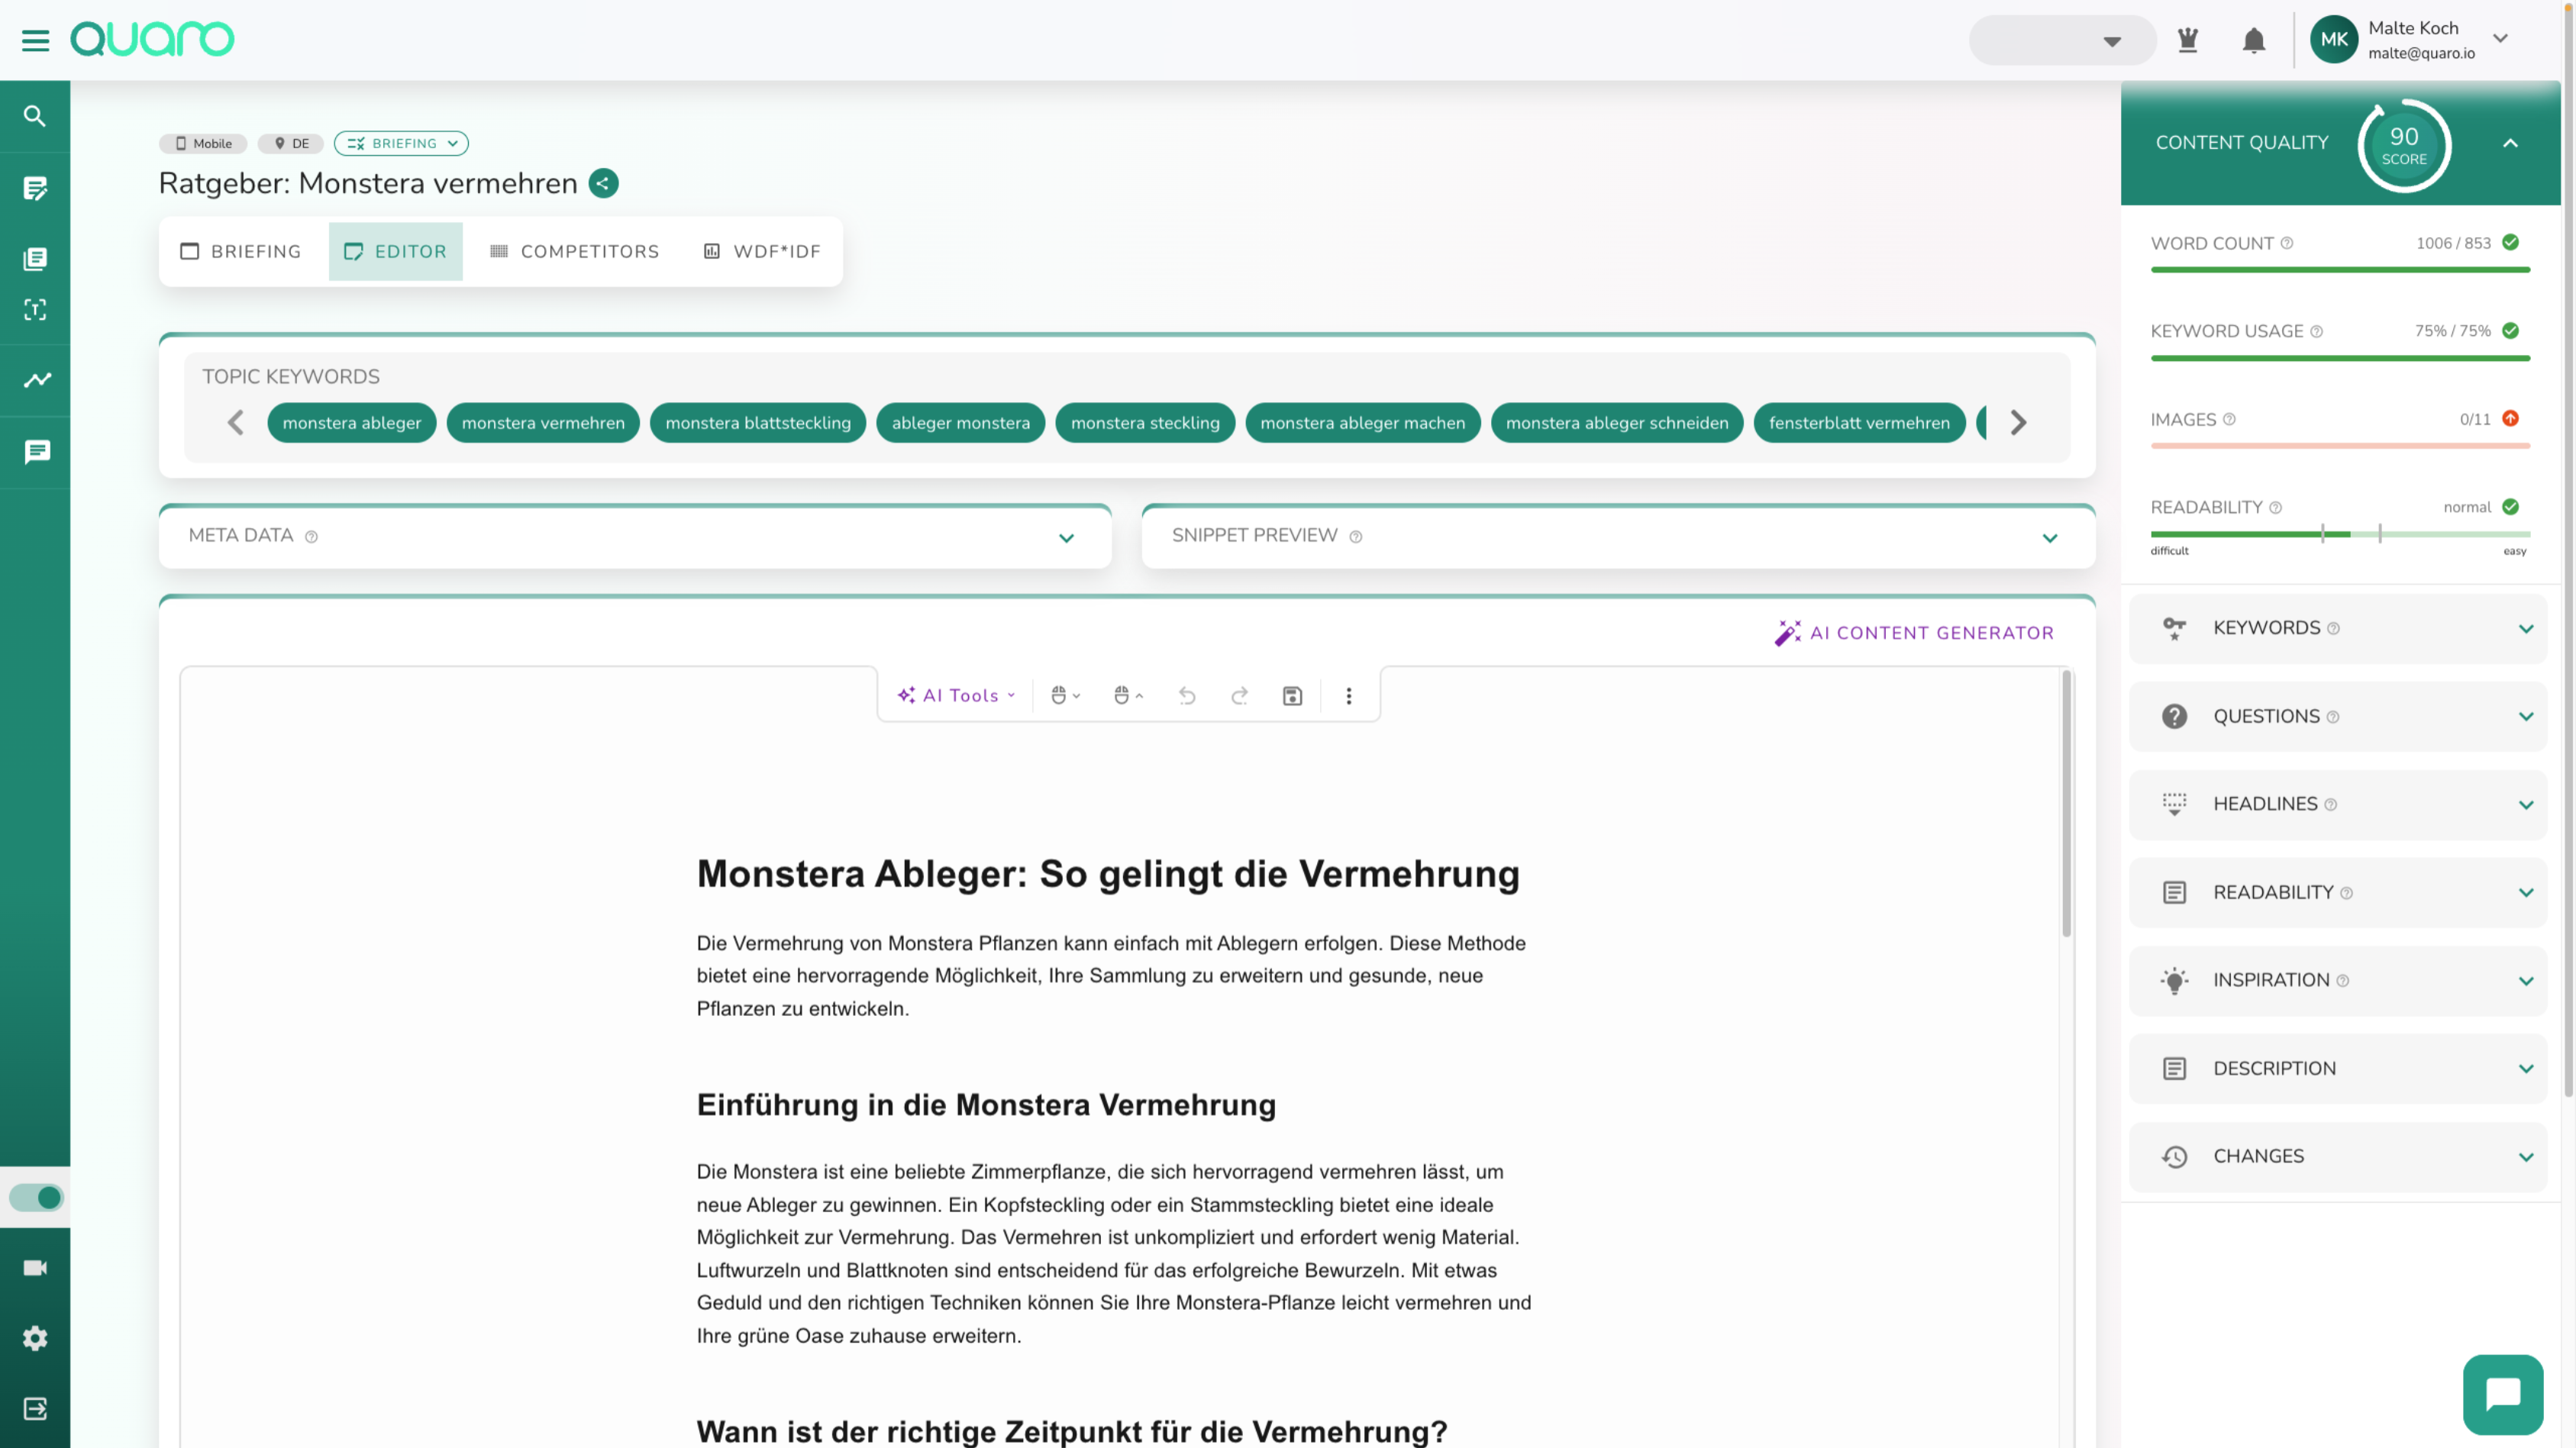Open the three-dot more options menu
This screenshot has width=2576, height=1448.
(1348, 696)
